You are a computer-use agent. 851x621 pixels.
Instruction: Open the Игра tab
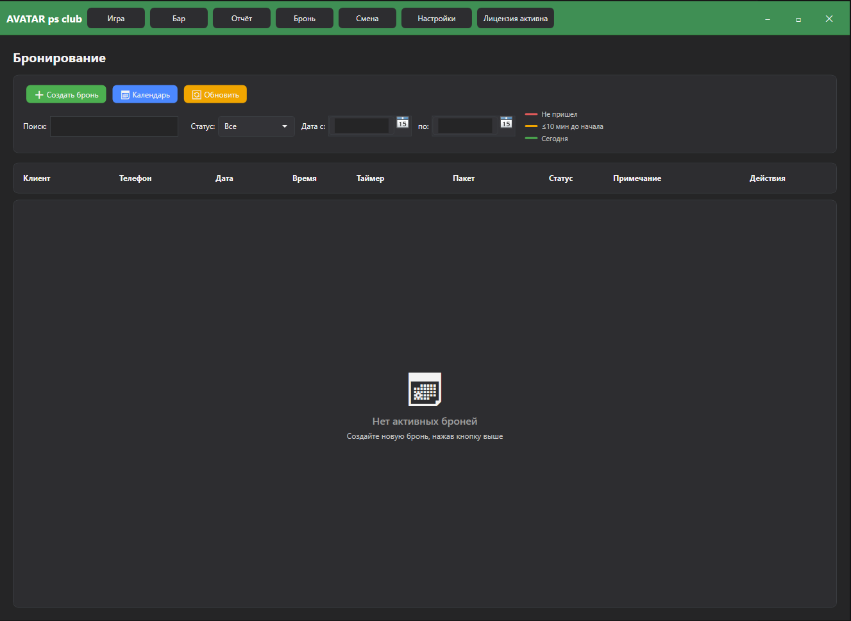116,19
